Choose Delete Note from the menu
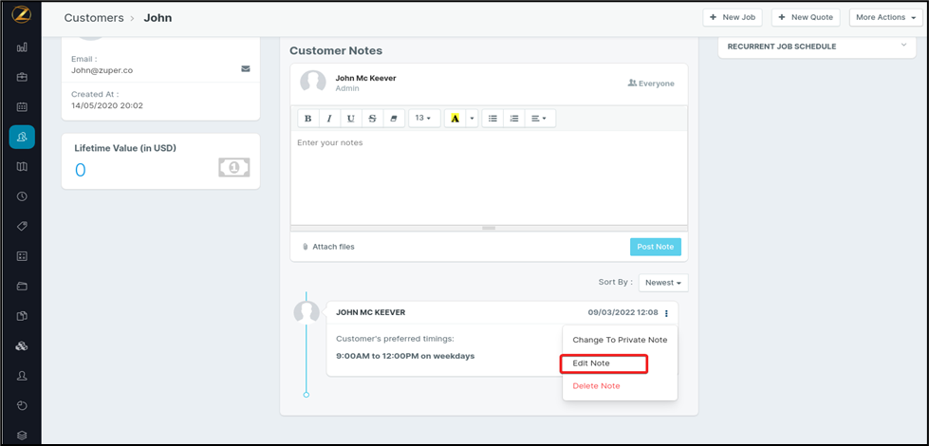This screenshot has height=446, width=929. [x=596, y=386]
